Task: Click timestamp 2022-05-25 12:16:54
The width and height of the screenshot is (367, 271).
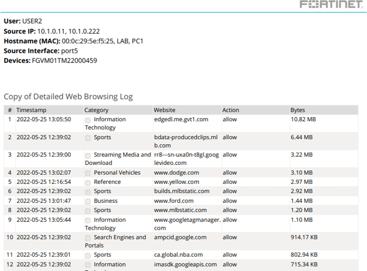Action: coord(44,182)
